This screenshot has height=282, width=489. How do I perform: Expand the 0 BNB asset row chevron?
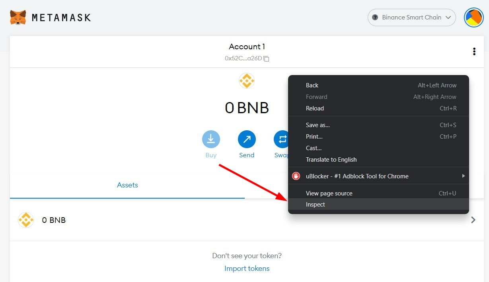pyautogui.click(x=473, y=220)
